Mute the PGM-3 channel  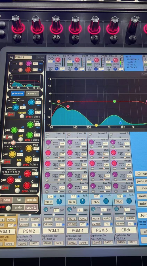click(x=48, y=219)
